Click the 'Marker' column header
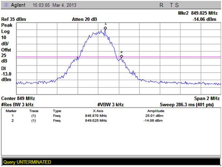The height and width of the screenshot is (167, 222). pos(11,111)
